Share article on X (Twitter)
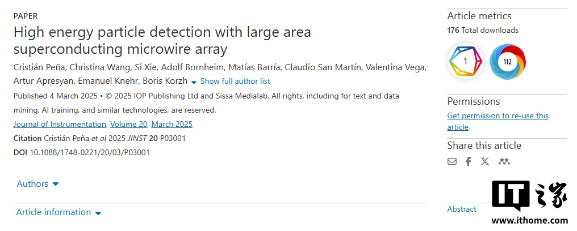 coord(485,161)
